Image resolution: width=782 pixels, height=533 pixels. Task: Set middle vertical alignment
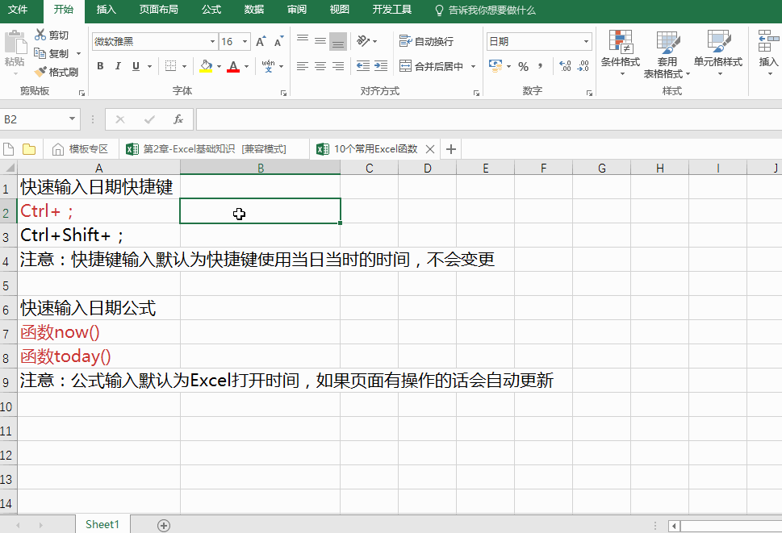[320, 41]
